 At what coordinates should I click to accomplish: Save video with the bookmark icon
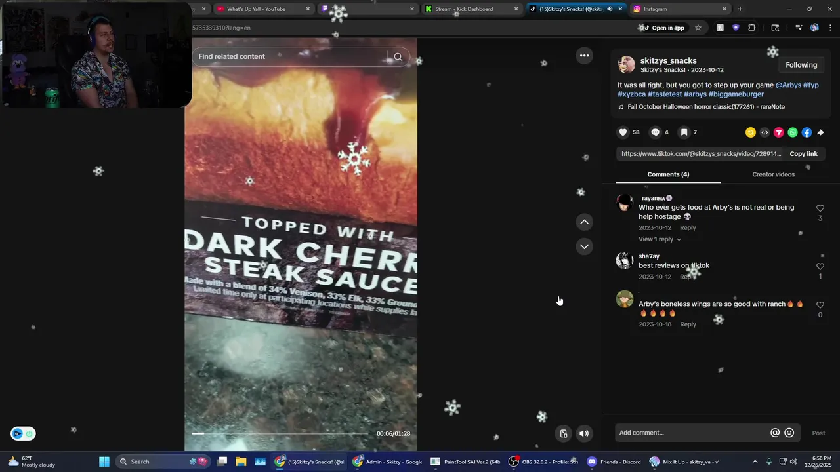[x=684, y=132]
